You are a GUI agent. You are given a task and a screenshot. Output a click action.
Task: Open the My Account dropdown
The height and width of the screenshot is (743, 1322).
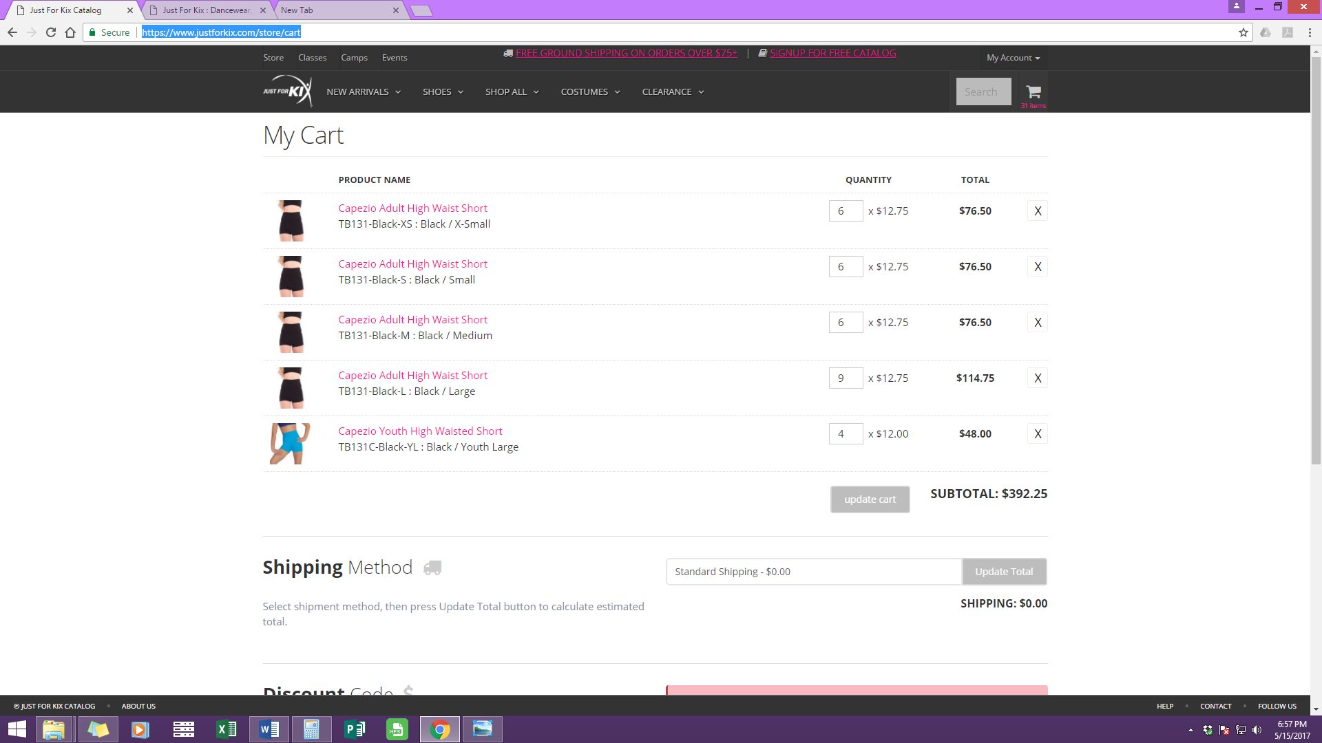(1013, 58)
